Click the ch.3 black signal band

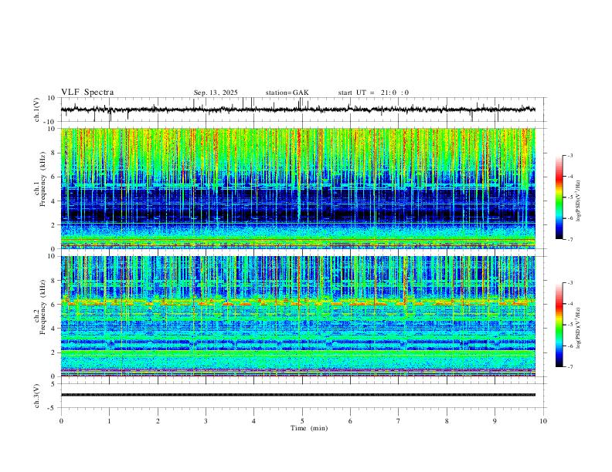pos(297,395)
